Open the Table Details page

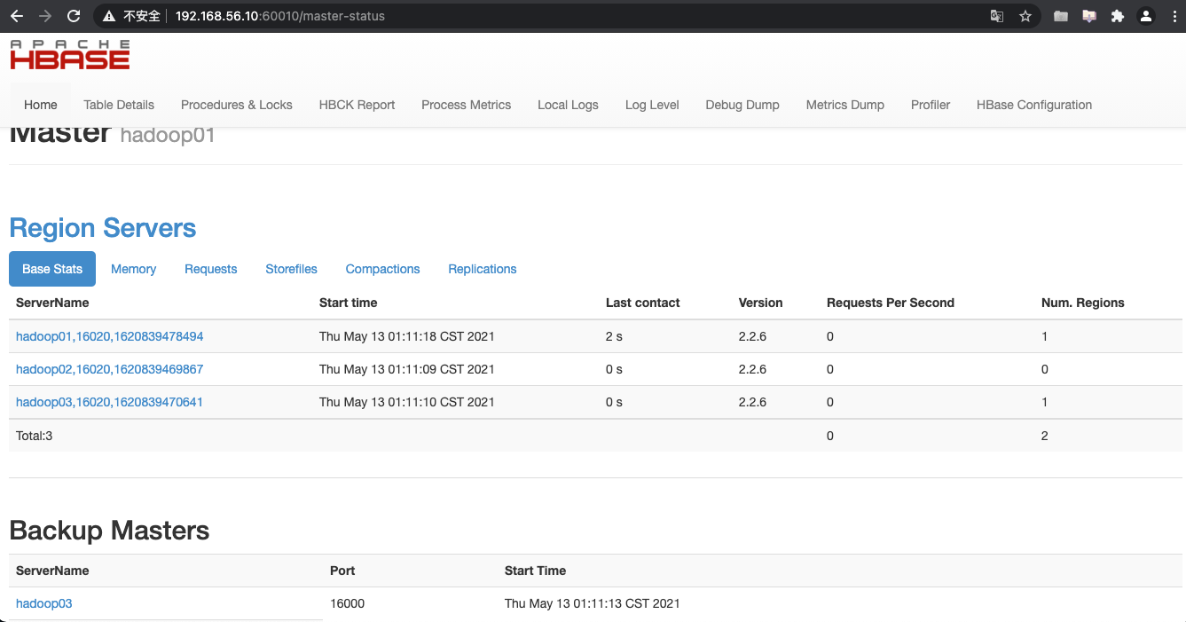click(119, 105)
